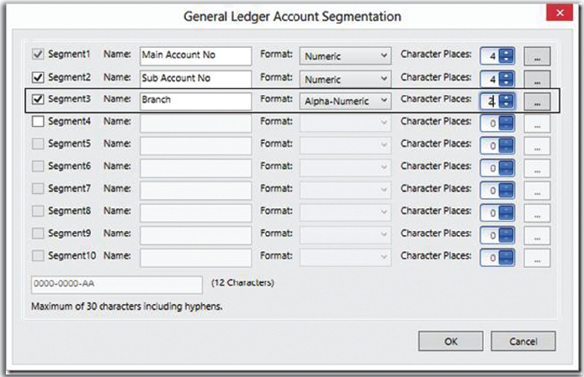Image resolution: width=584 pixels, height=377 pixels.
Task: Click the ellipsis button for Segment2
Action: (538, 79)
